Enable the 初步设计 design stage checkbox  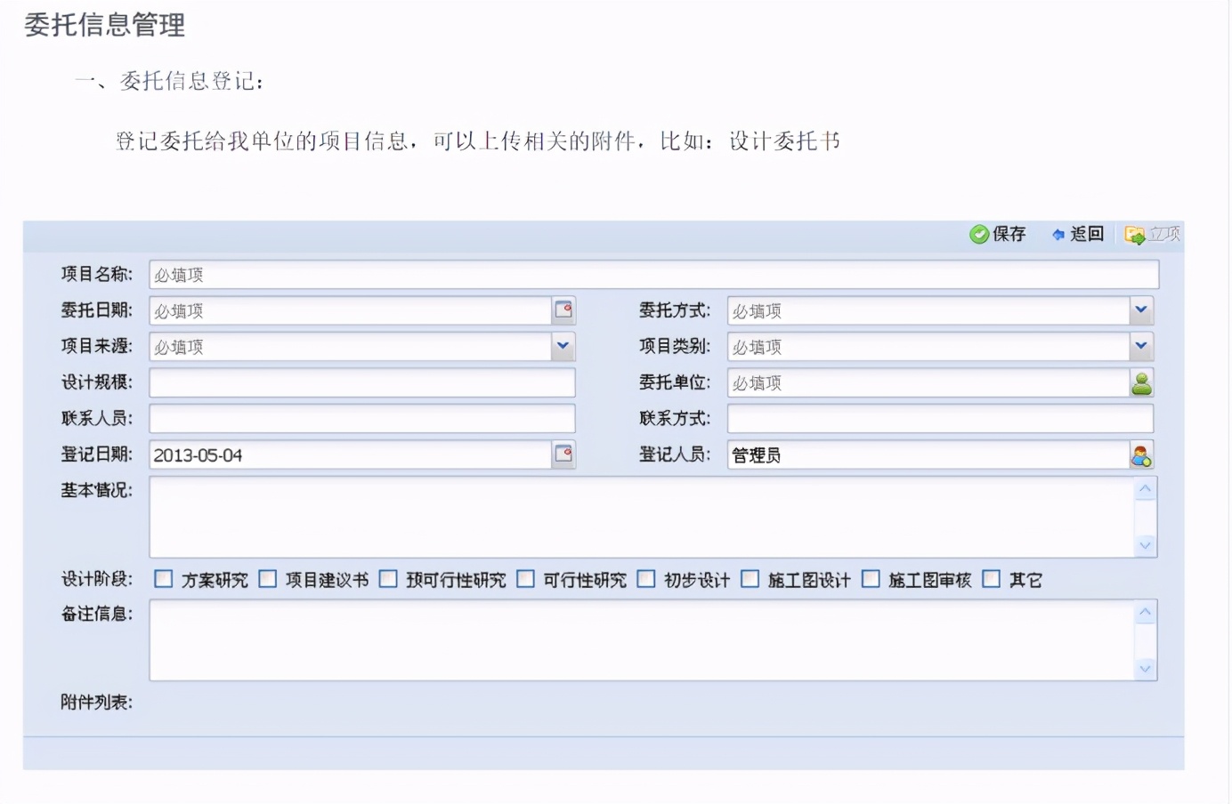point(646,579)
